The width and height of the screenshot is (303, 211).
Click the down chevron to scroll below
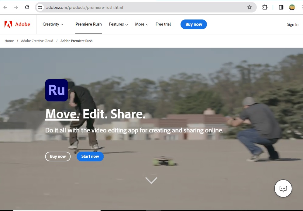point(151,181)
